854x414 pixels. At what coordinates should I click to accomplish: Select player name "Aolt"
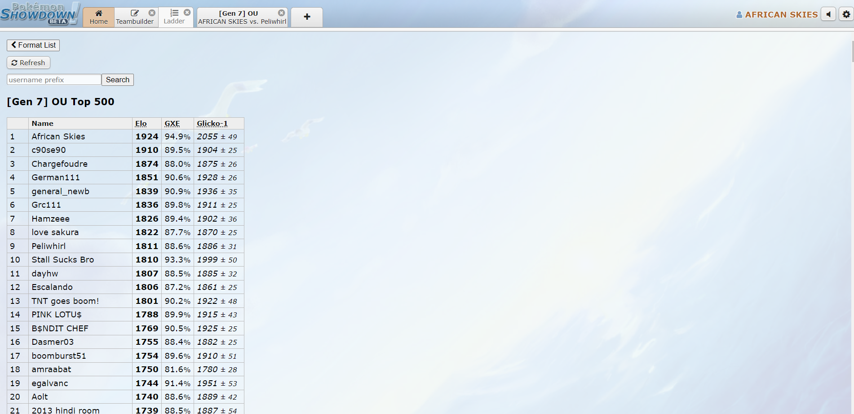(40, 397)
